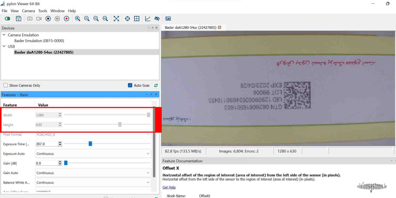This screenshot has height=198, width=396.
Task: Stop image grabbing with the stop button
Action: 48,19
